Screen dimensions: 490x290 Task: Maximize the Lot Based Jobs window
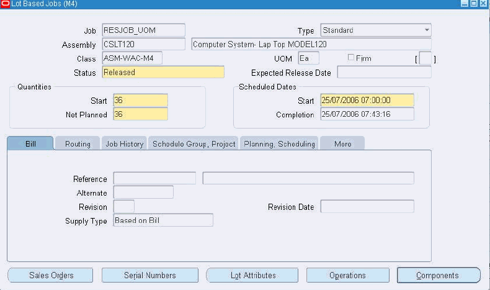[474, 4]
